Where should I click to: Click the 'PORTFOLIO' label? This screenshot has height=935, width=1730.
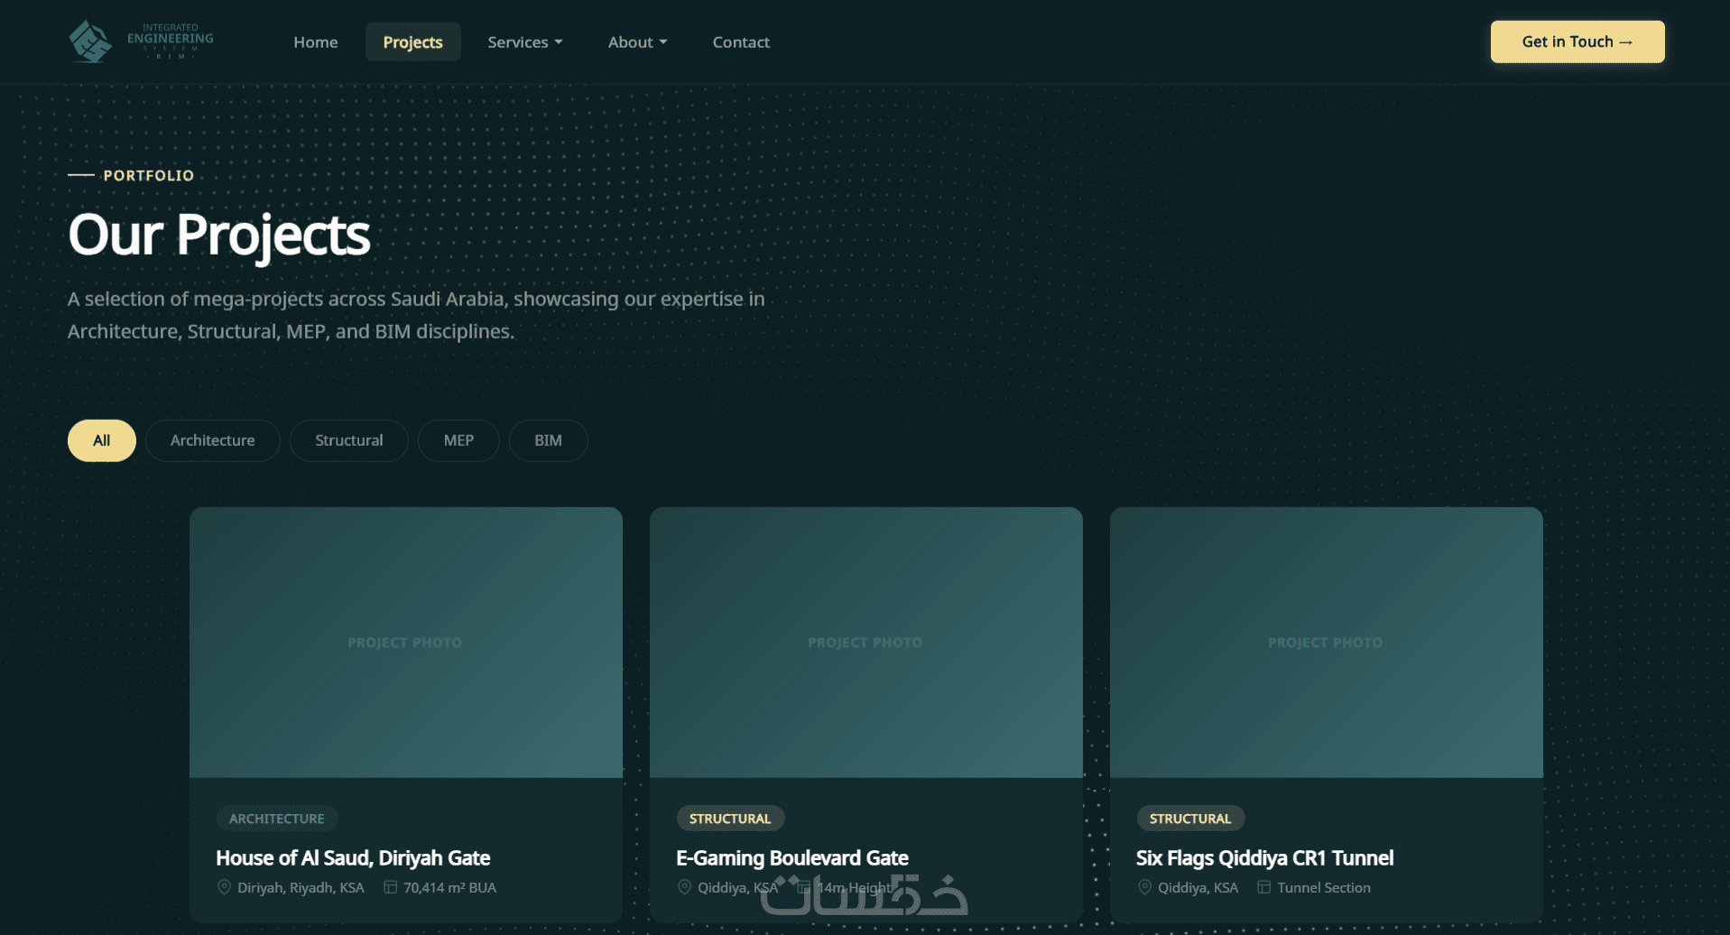(149, 175)
